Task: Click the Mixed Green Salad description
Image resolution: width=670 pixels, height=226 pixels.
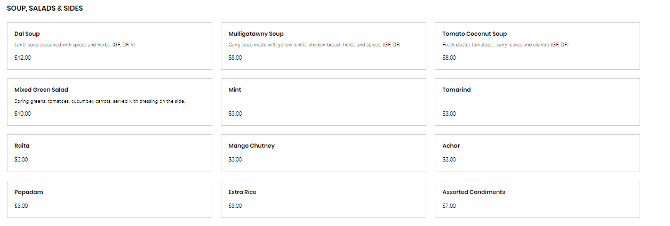Action: [100, 101]
